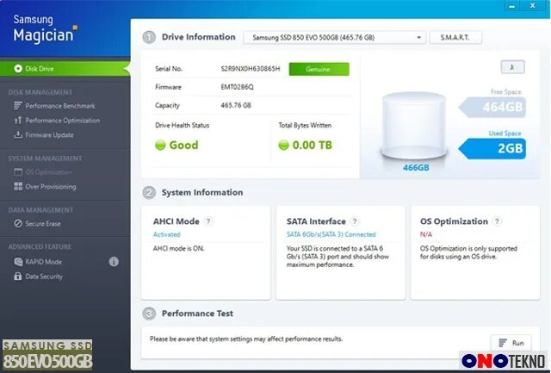Open the S.M.A.R.T. details

[x=455, y=38]
